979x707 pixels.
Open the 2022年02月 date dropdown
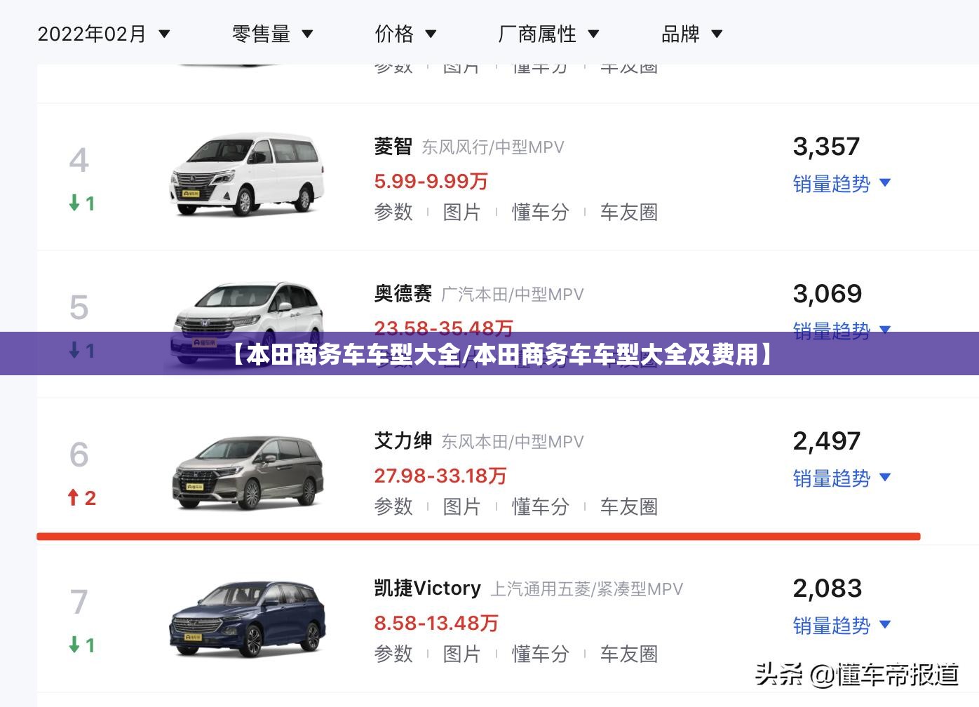coord(103,34)
